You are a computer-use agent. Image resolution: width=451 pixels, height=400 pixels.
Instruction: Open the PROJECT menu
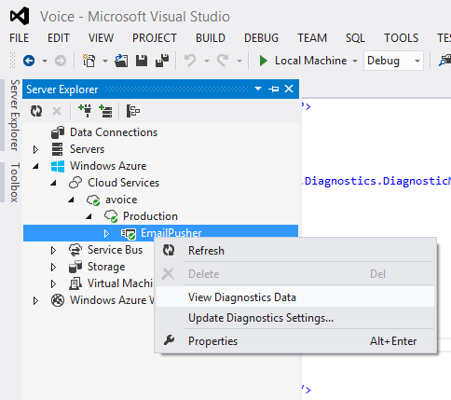[x=155, y=38]
